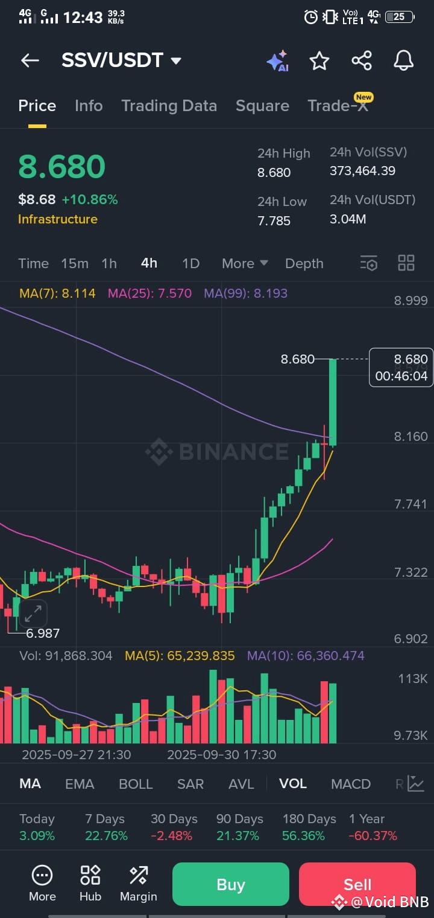The image size is (434, 918).
Task: Toggle the SAR indicator
Action: click(x=190, y=784)
